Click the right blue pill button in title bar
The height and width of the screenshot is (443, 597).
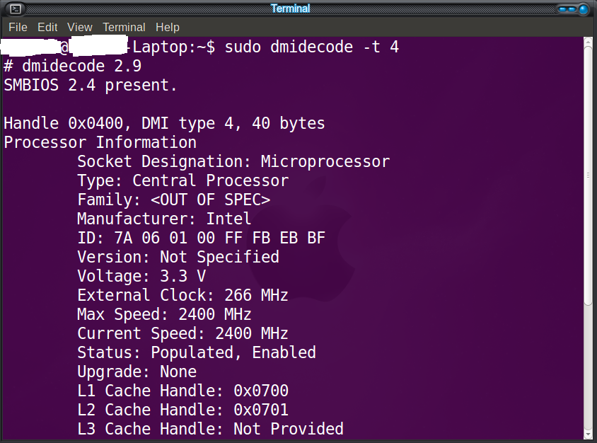coord(572,9)
